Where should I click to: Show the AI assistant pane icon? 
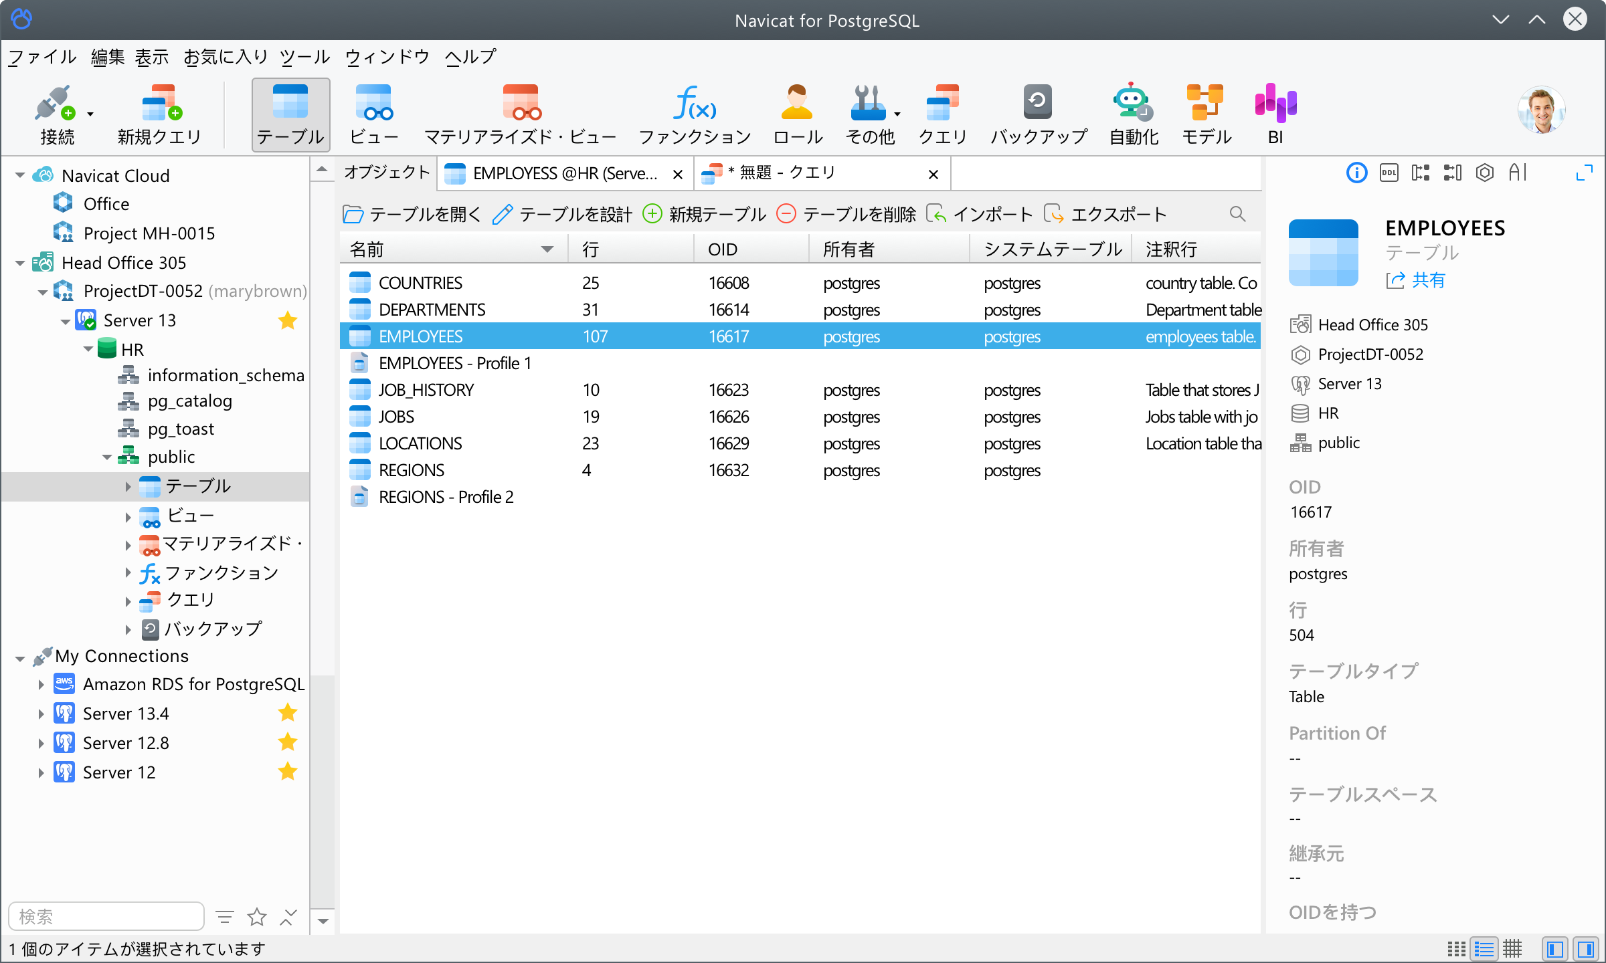tap(1518, 173)
